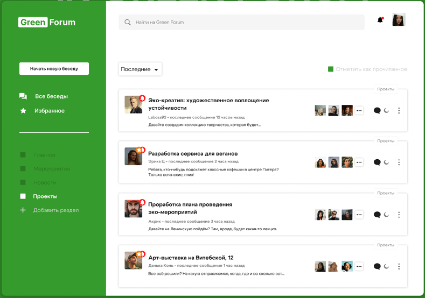Go to Мероприятия section in sidebar
The height and width of the screenshot is (298, 425).
[x=51, y=169]
